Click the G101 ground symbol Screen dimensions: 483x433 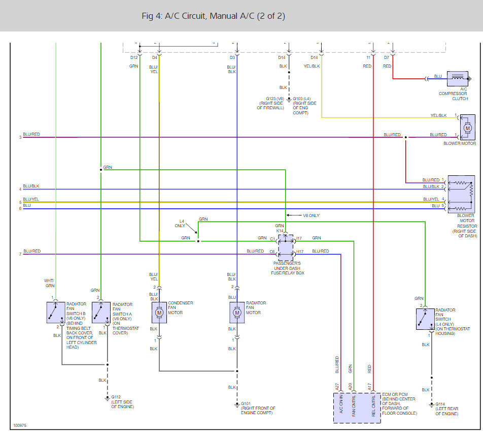click(x=237, y=405)
